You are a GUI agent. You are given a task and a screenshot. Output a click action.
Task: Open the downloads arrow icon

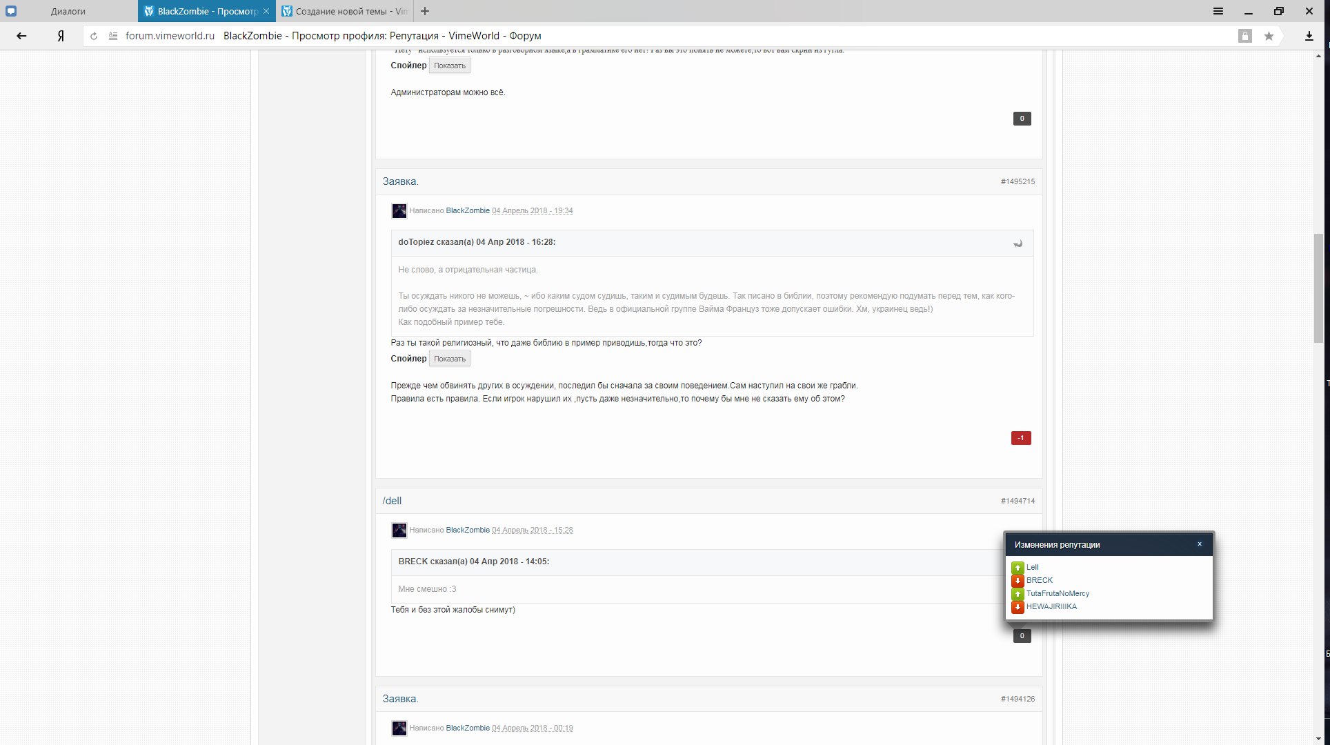[x=1309, y=36]
